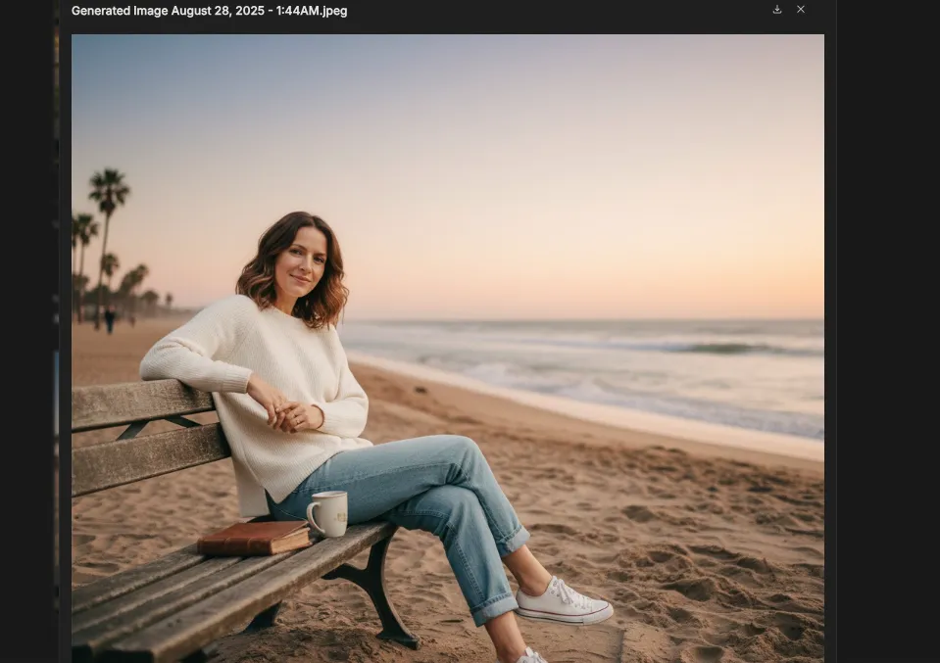
Task: Click the woman's face in the preview
Action: pos(299,261)
